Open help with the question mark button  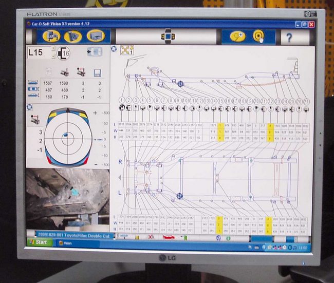(x=289, y=37)
